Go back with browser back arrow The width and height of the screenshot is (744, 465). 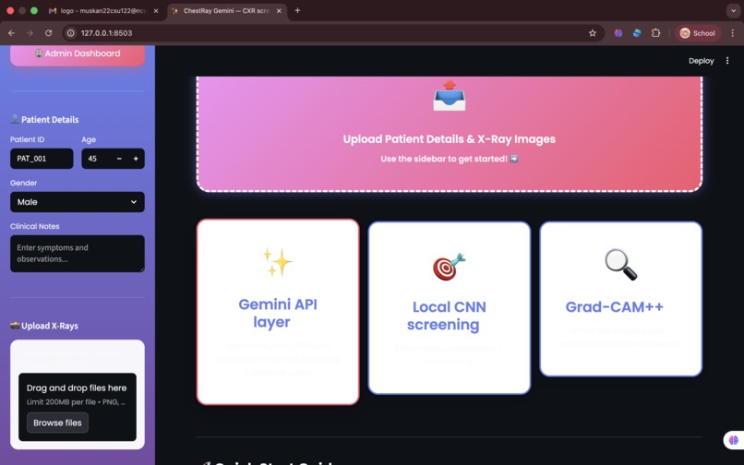(11, 33)
